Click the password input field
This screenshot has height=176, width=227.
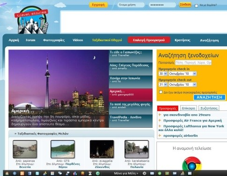click(162, 5)
